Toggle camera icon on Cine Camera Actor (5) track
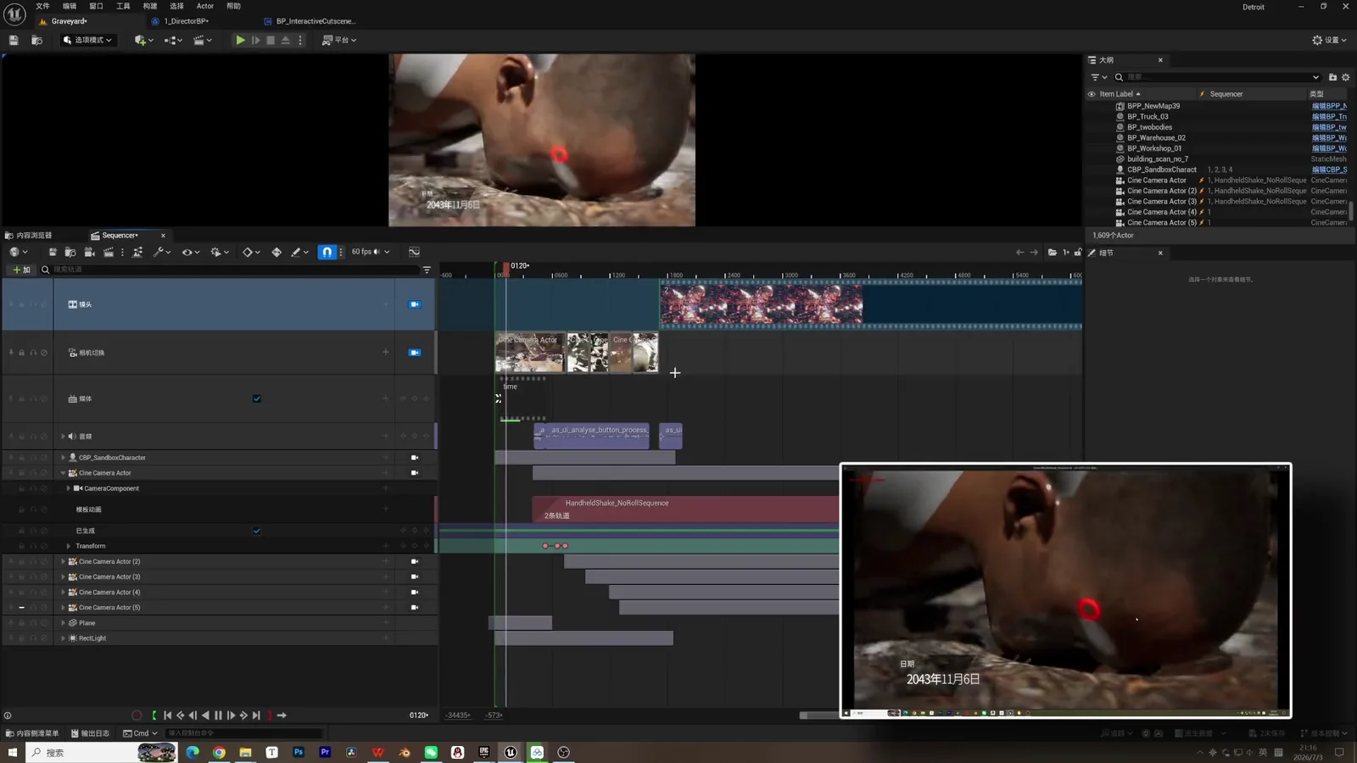This screenshot has height=763, width=1357. point(415,608)
